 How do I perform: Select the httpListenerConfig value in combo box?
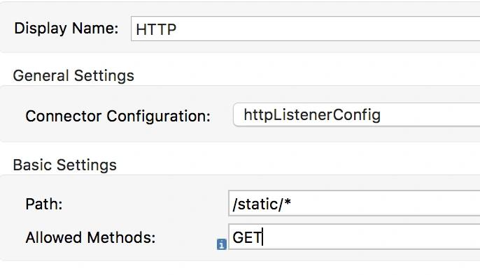pos(312,115)
